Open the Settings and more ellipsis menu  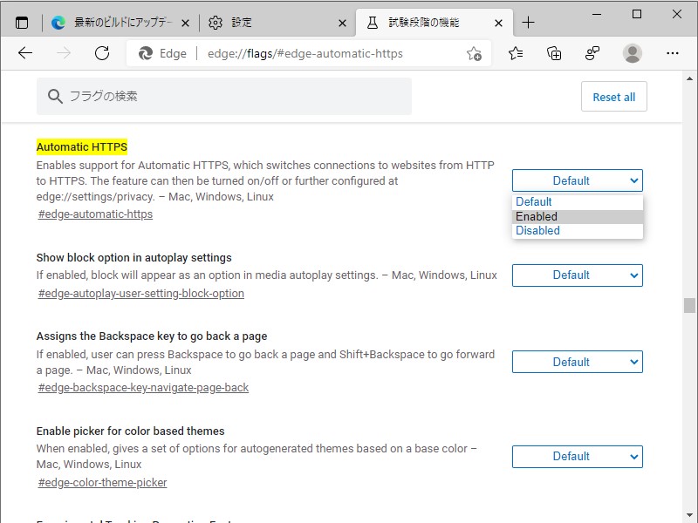click(672, 53)
